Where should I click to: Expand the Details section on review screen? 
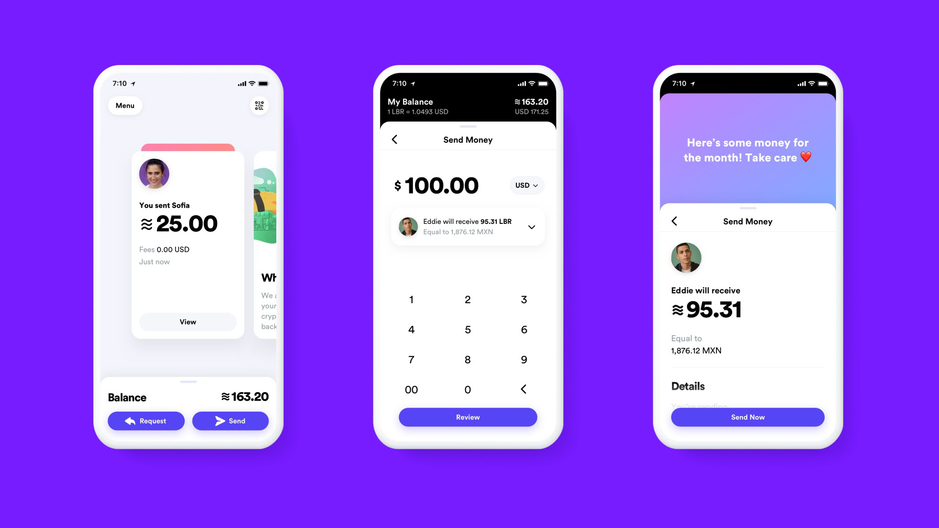click(688, 386)
